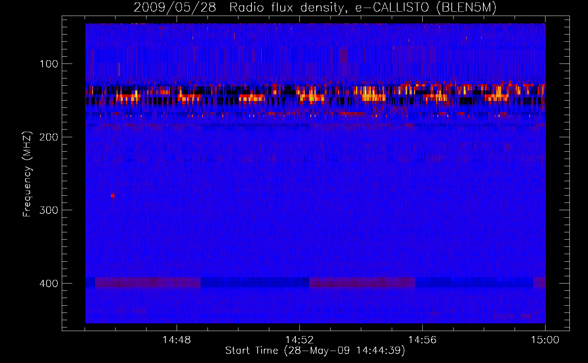The height and width of the screenshot is (363, 588).
Task: Click the time tick label "14:52"
Action: [299, 340]
